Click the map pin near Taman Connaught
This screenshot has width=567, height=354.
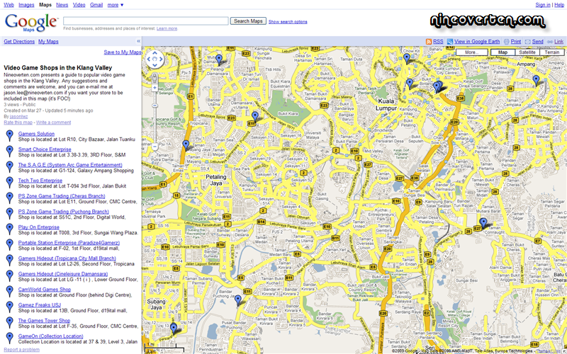coord(483,224)
